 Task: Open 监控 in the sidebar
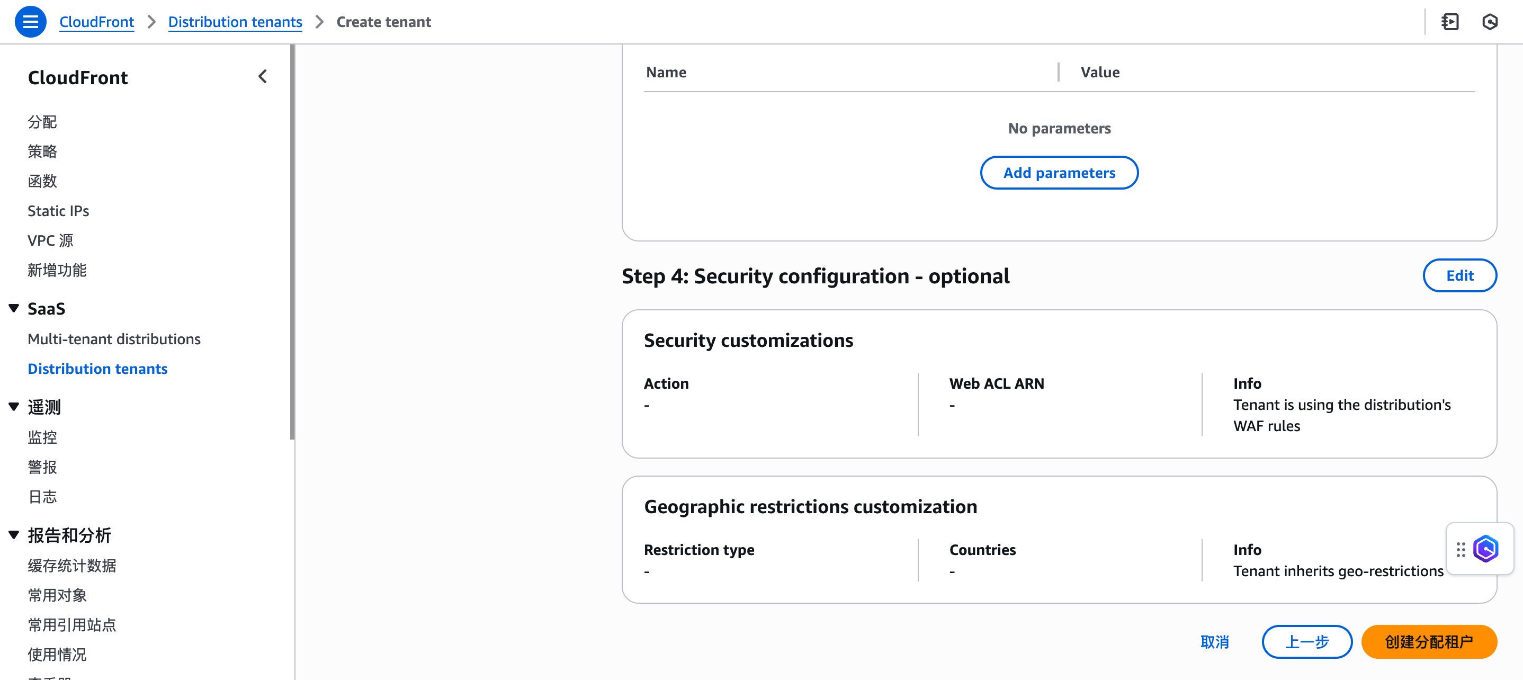coord(42,437)
